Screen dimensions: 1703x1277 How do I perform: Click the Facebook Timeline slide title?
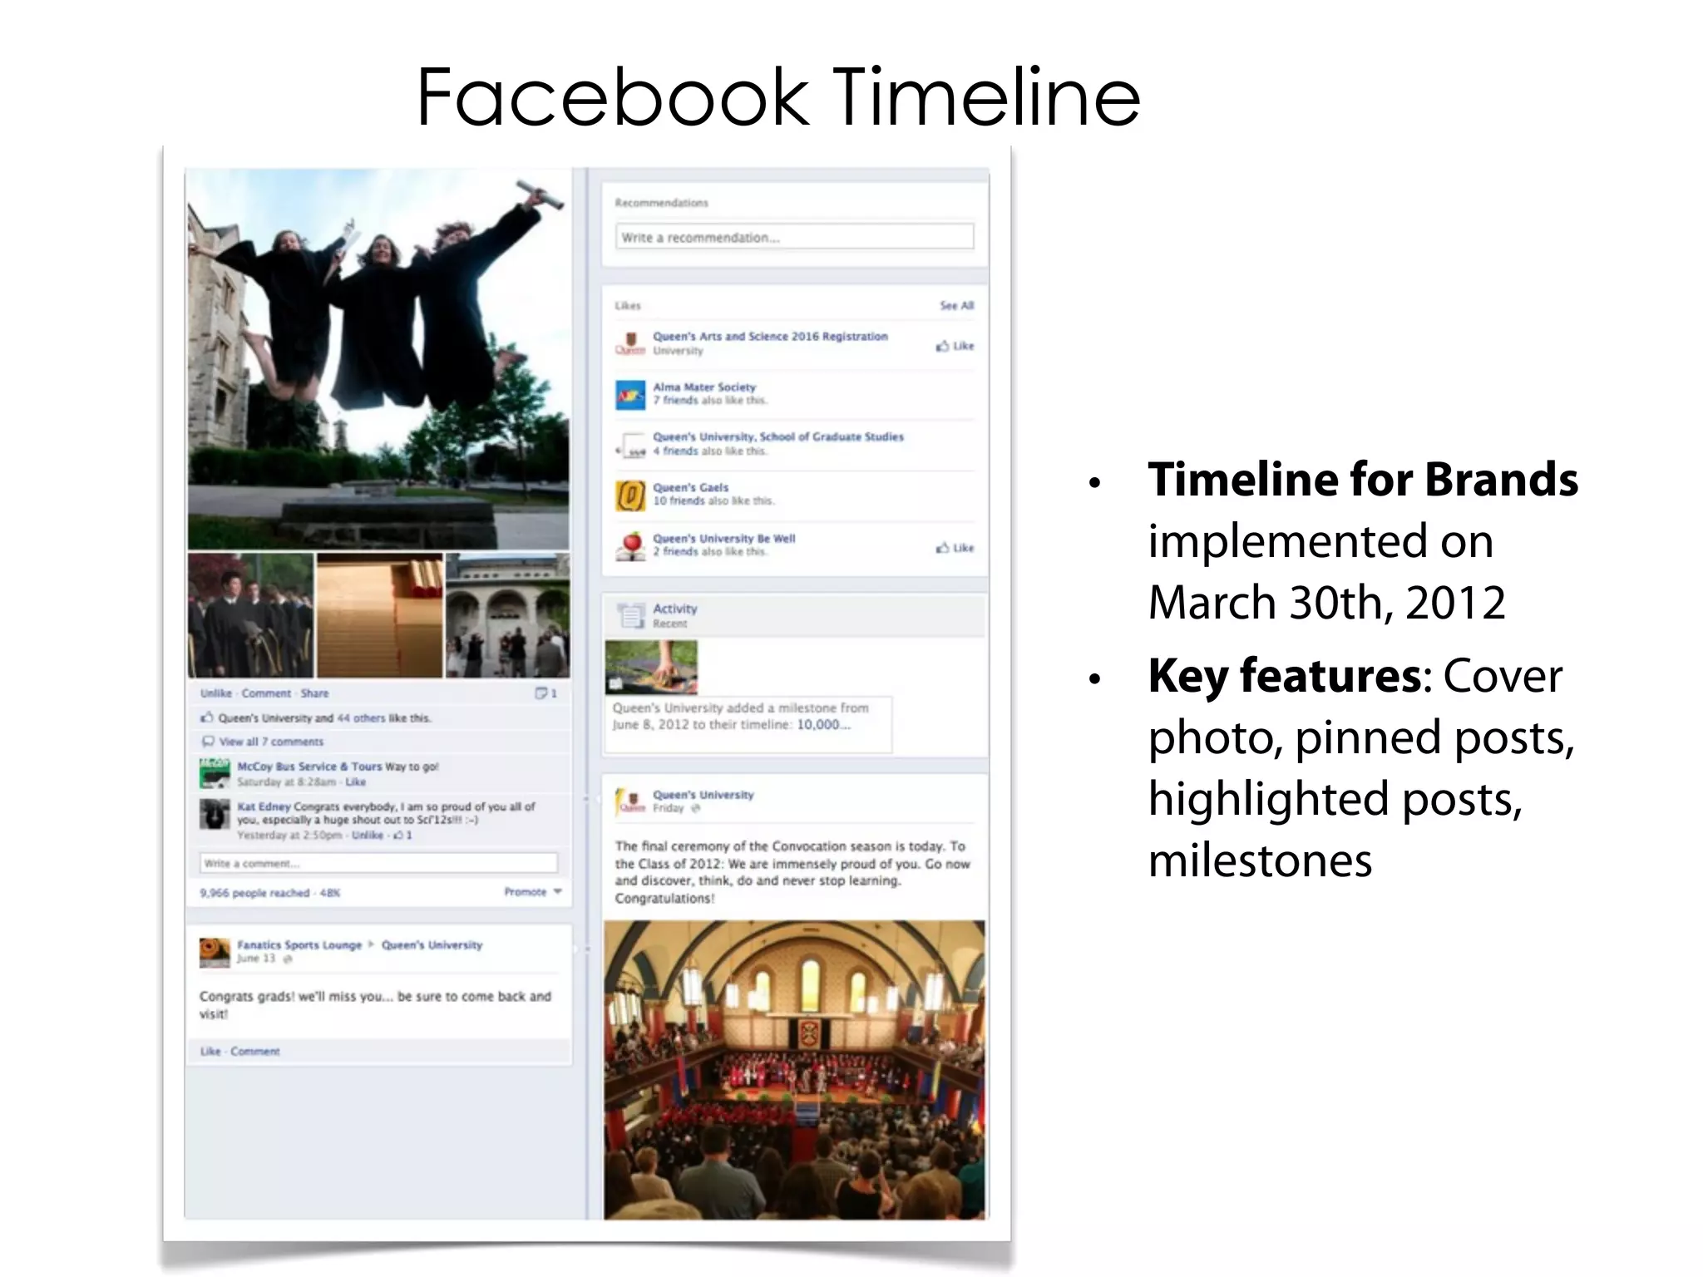778,97
